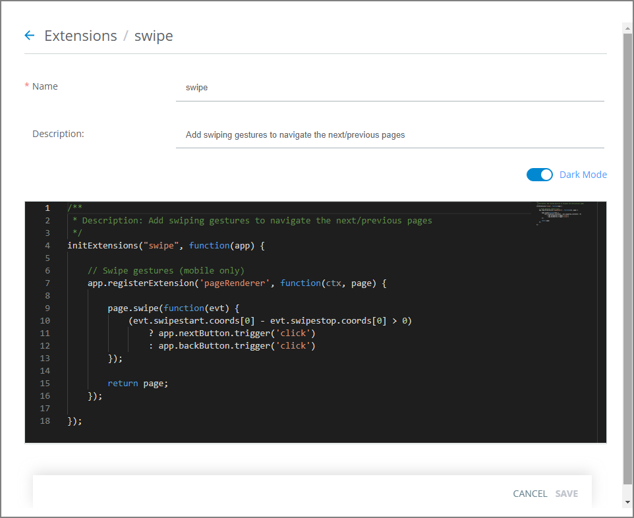Focus the Name input field
Image resolution: width=634 pixels, height=518 pixels.
389,88
